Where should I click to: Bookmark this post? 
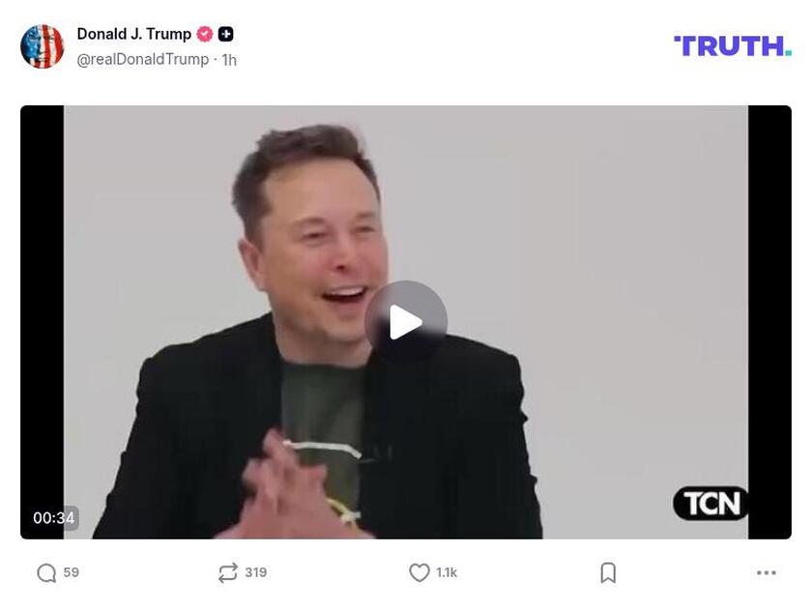(608, 572)
